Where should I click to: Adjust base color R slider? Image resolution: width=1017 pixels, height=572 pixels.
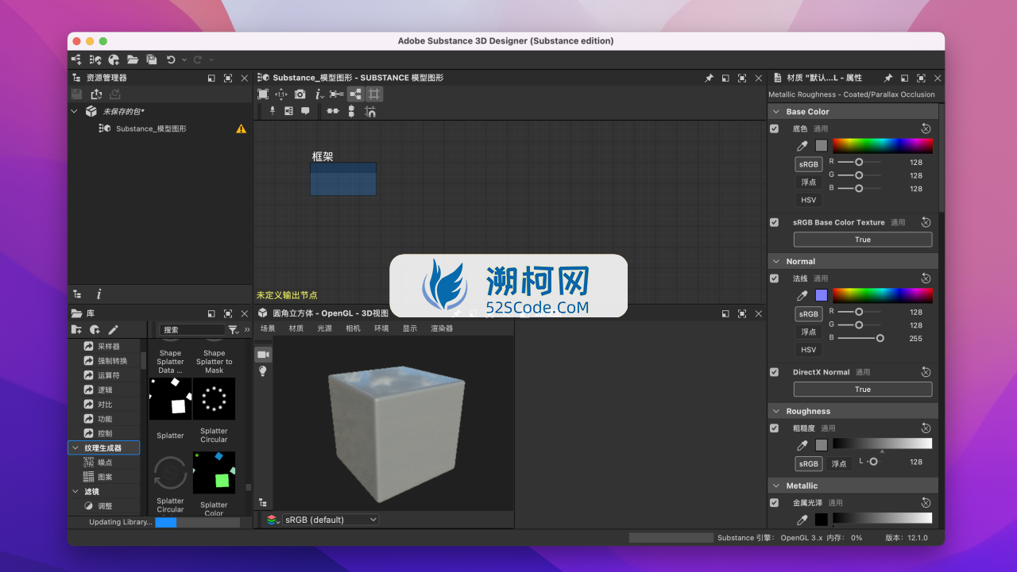point(859,162)
